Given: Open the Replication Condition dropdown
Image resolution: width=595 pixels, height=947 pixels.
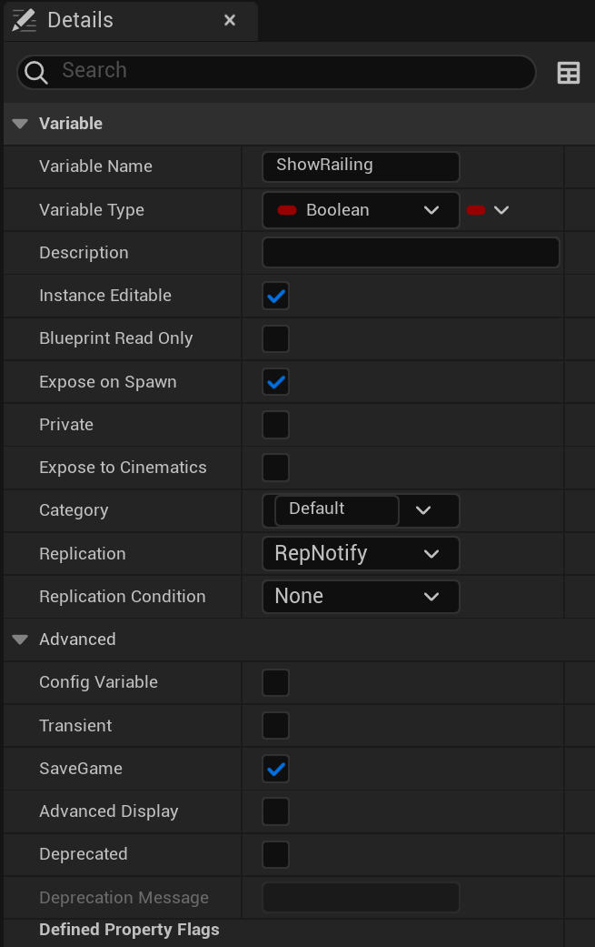Looking at the screenshot, I should (x=361, y=597).
